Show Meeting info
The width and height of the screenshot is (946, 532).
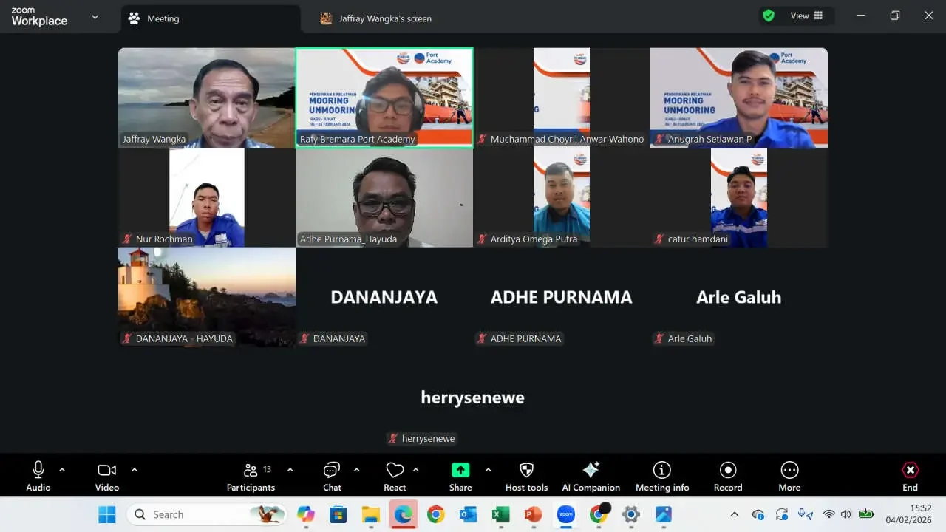[x=662, y=477]
